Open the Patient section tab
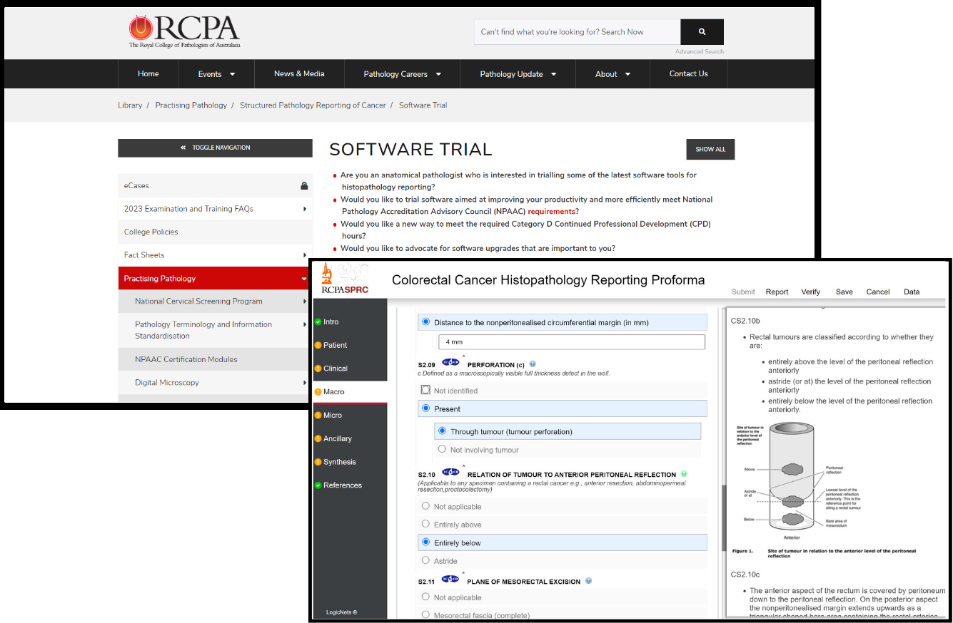The width and height of the screenshot is (953, 623). click(350, 345)
